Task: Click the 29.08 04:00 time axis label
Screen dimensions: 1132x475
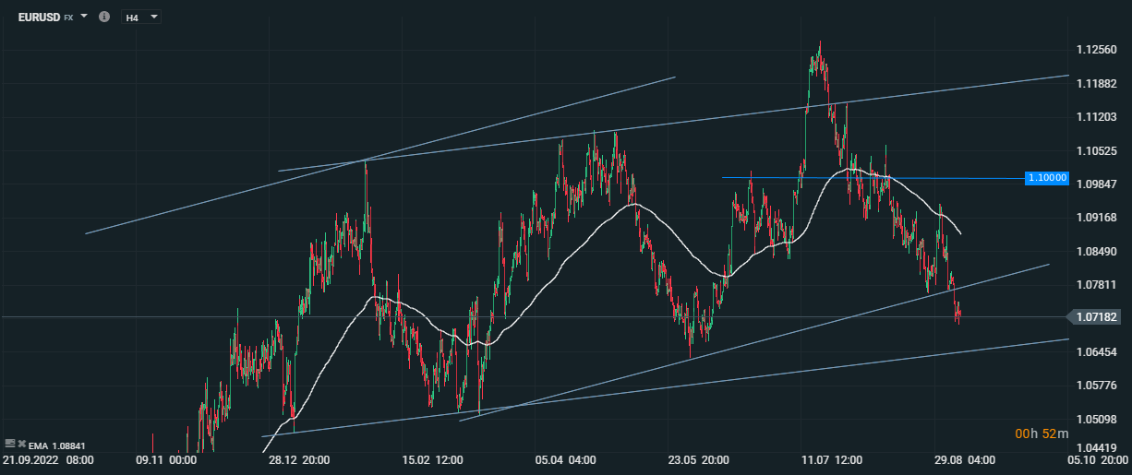Action: (964, 458)
